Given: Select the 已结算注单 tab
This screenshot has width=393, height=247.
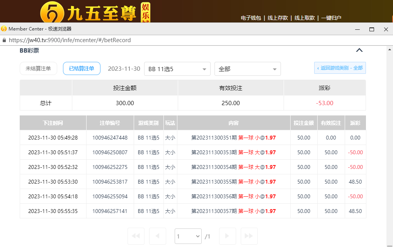Looking at the screenshot, I should (x=82, y=68).
